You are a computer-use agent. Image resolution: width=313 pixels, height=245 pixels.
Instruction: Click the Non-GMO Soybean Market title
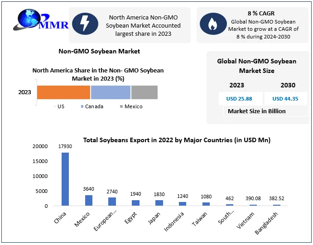(x=99, y=51)
